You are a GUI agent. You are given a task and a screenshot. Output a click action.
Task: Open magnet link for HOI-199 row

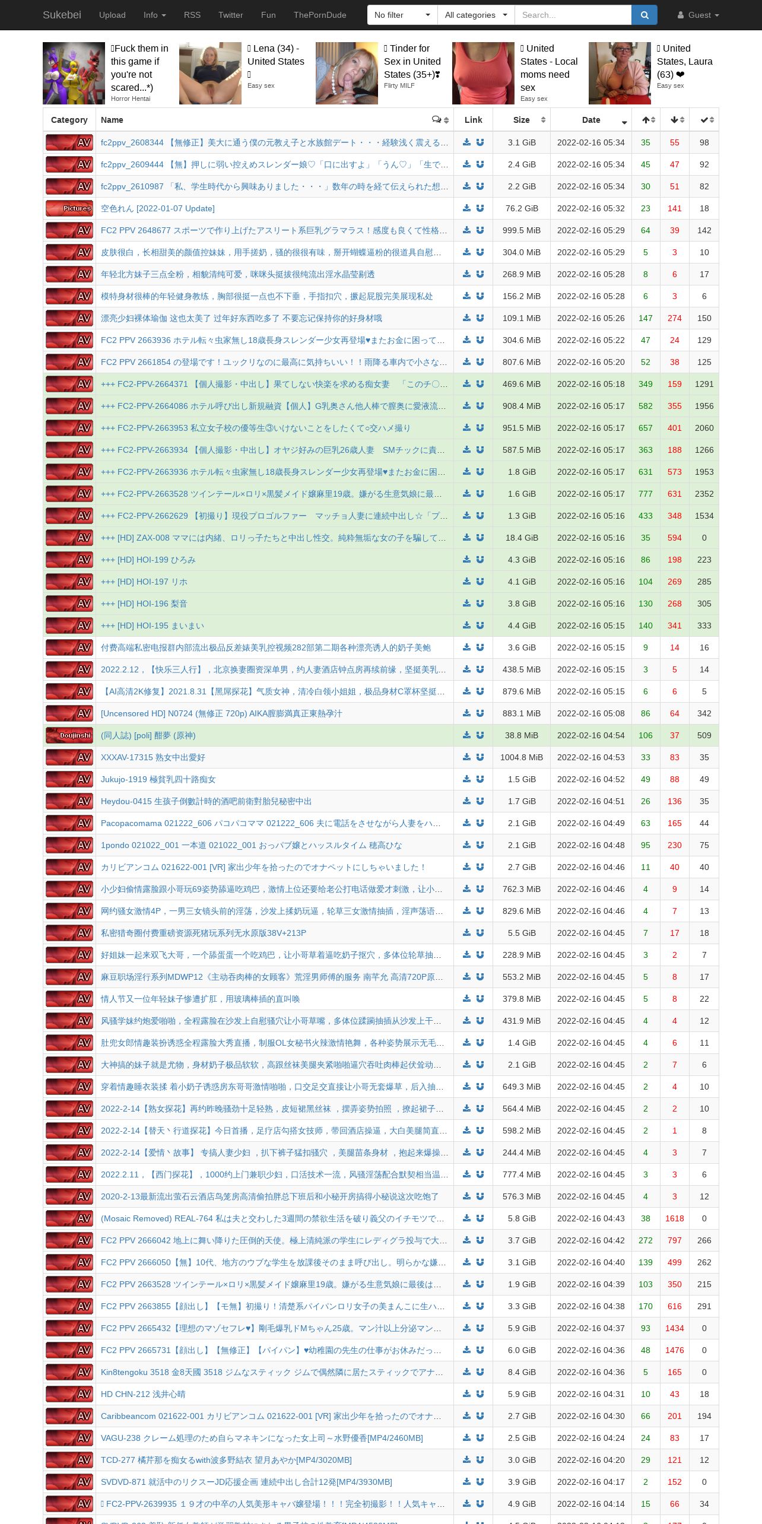point(480,560)
